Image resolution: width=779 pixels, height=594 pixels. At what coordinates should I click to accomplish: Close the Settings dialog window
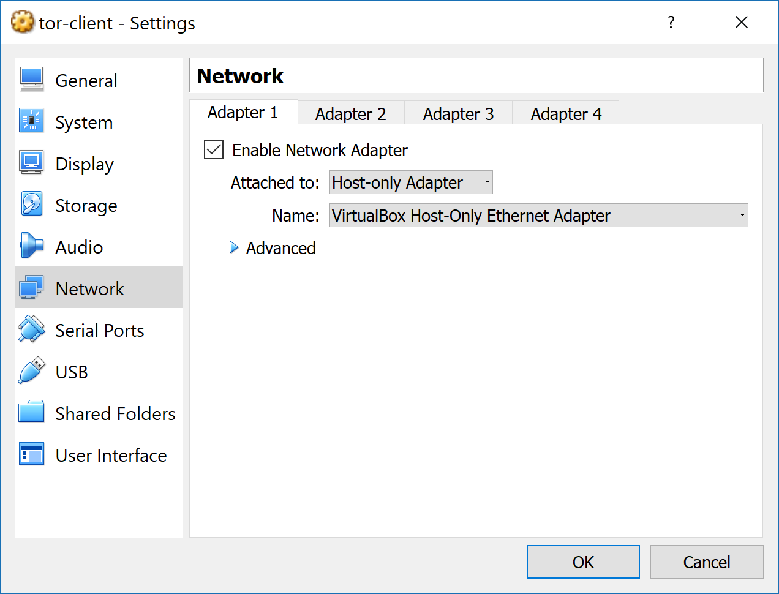742,23
